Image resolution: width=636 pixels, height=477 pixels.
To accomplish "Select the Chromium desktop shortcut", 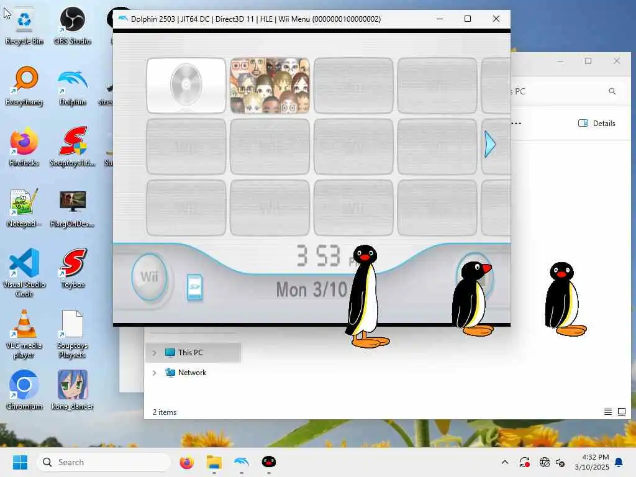I will point(24,390).
